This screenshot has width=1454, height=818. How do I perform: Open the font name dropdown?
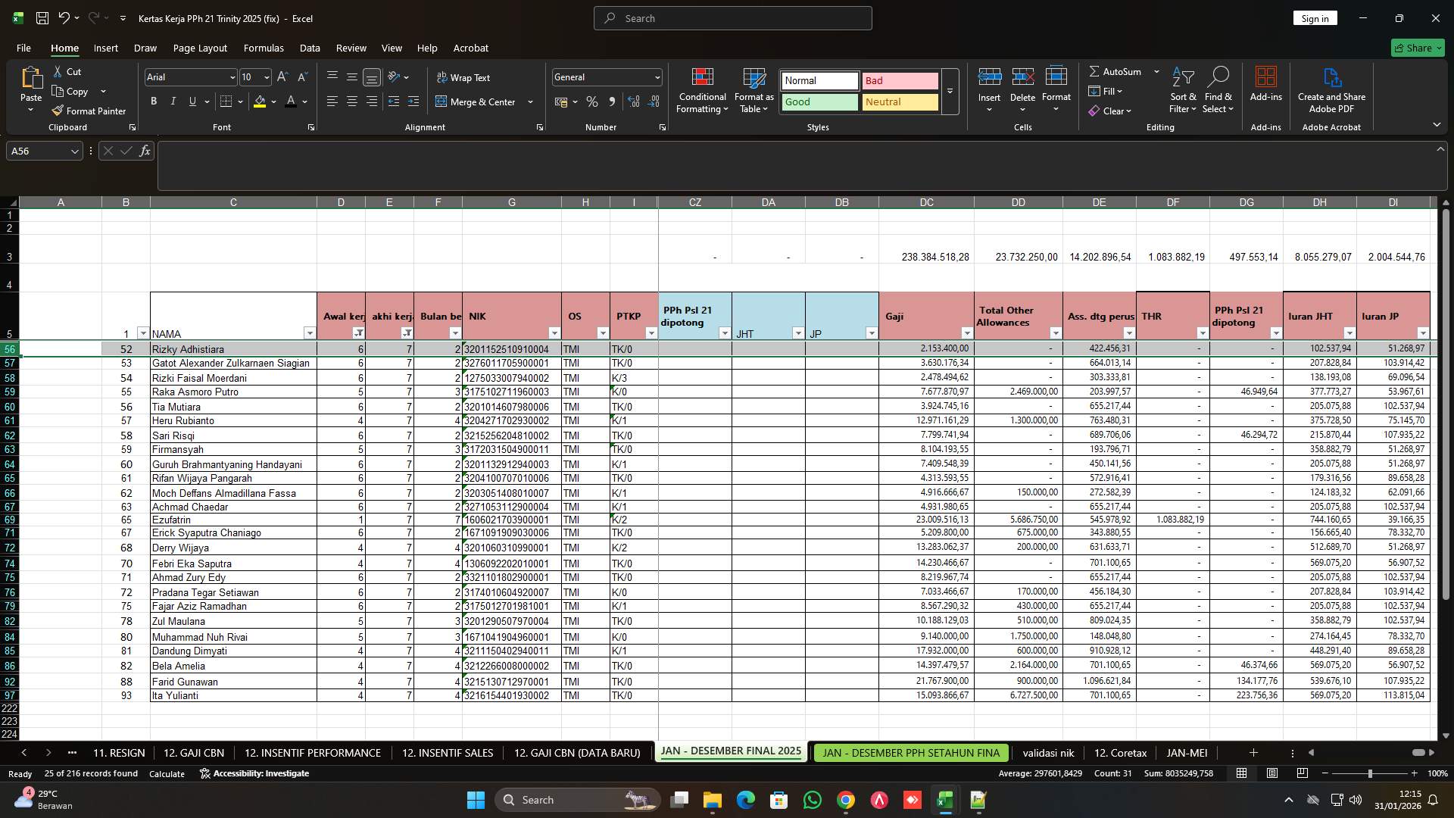pyautogui.click(x=231, y=76)
